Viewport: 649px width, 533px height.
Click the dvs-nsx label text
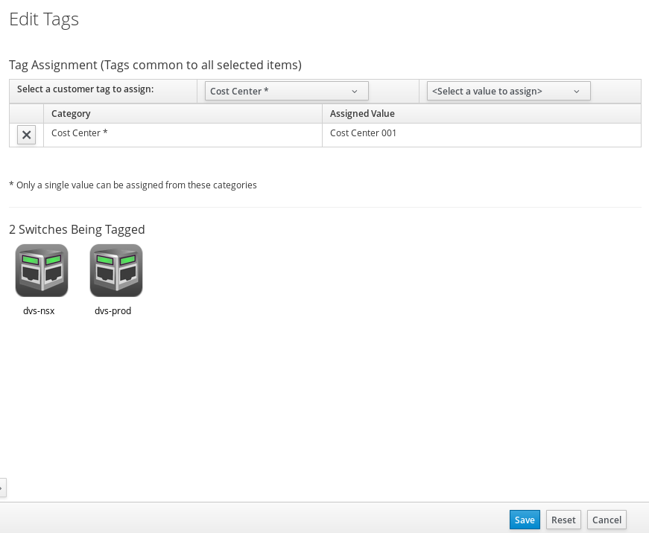pyautogui.click(x=40, y=310)
